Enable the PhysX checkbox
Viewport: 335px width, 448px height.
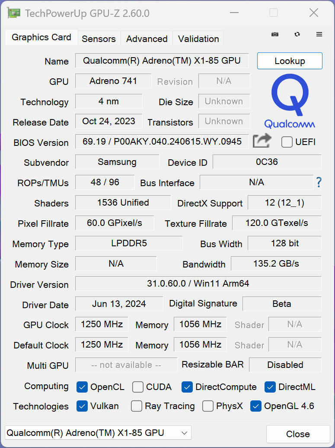tap(208, 406)
